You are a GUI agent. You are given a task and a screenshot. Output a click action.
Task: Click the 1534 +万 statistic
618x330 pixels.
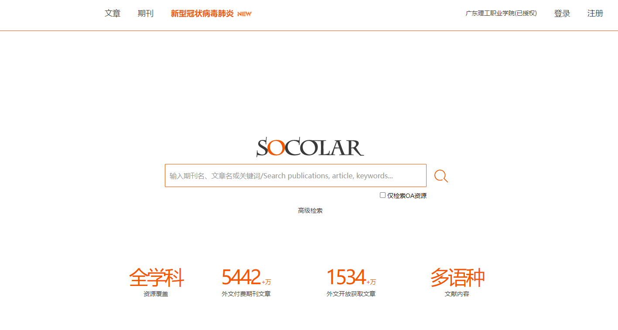click(351, 277)
